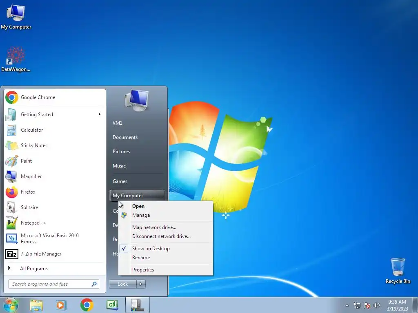The height and width of the screenshot is (313, 418).
Task: Open Google Chrome from Start menu list
Action: [x=55, y=97]
